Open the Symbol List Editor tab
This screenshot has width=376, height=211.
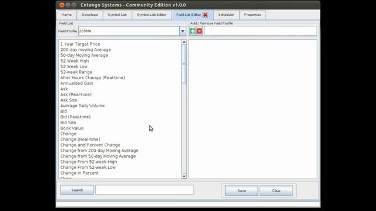[x=152, y=15]
